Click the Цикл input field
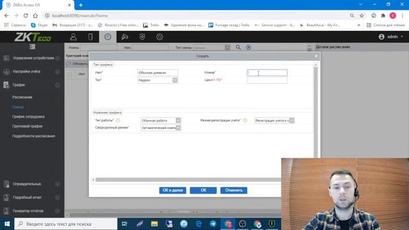The width and height of the screenshot is (409, 230). [x=267, y=80]
